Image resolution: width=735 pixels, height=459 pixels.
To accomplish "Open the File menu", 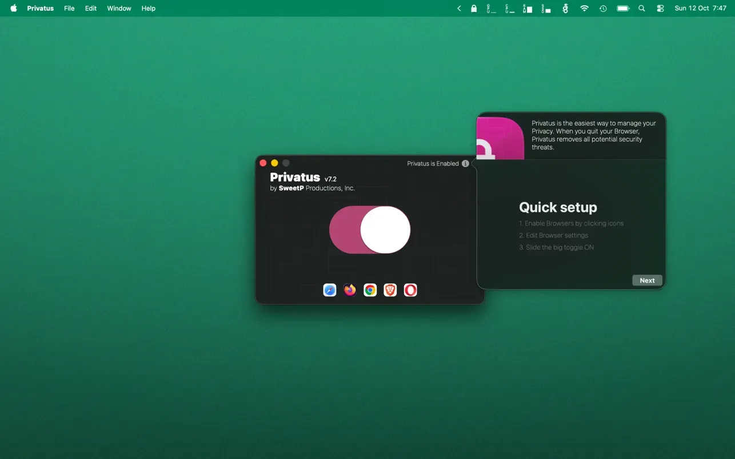I will click(x=69, y=9).
